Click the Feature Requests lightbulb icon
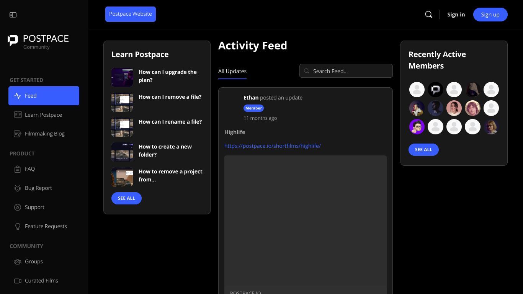 click(18, 226)
